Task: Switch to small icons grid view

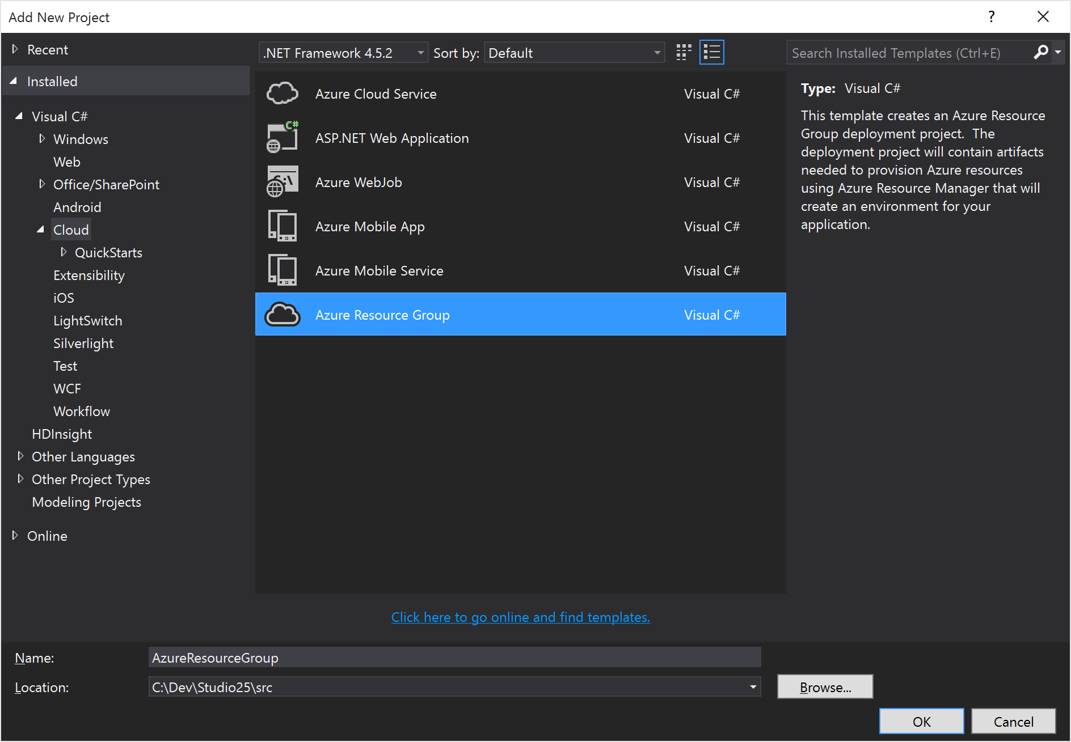Action: tap(684, 53)
